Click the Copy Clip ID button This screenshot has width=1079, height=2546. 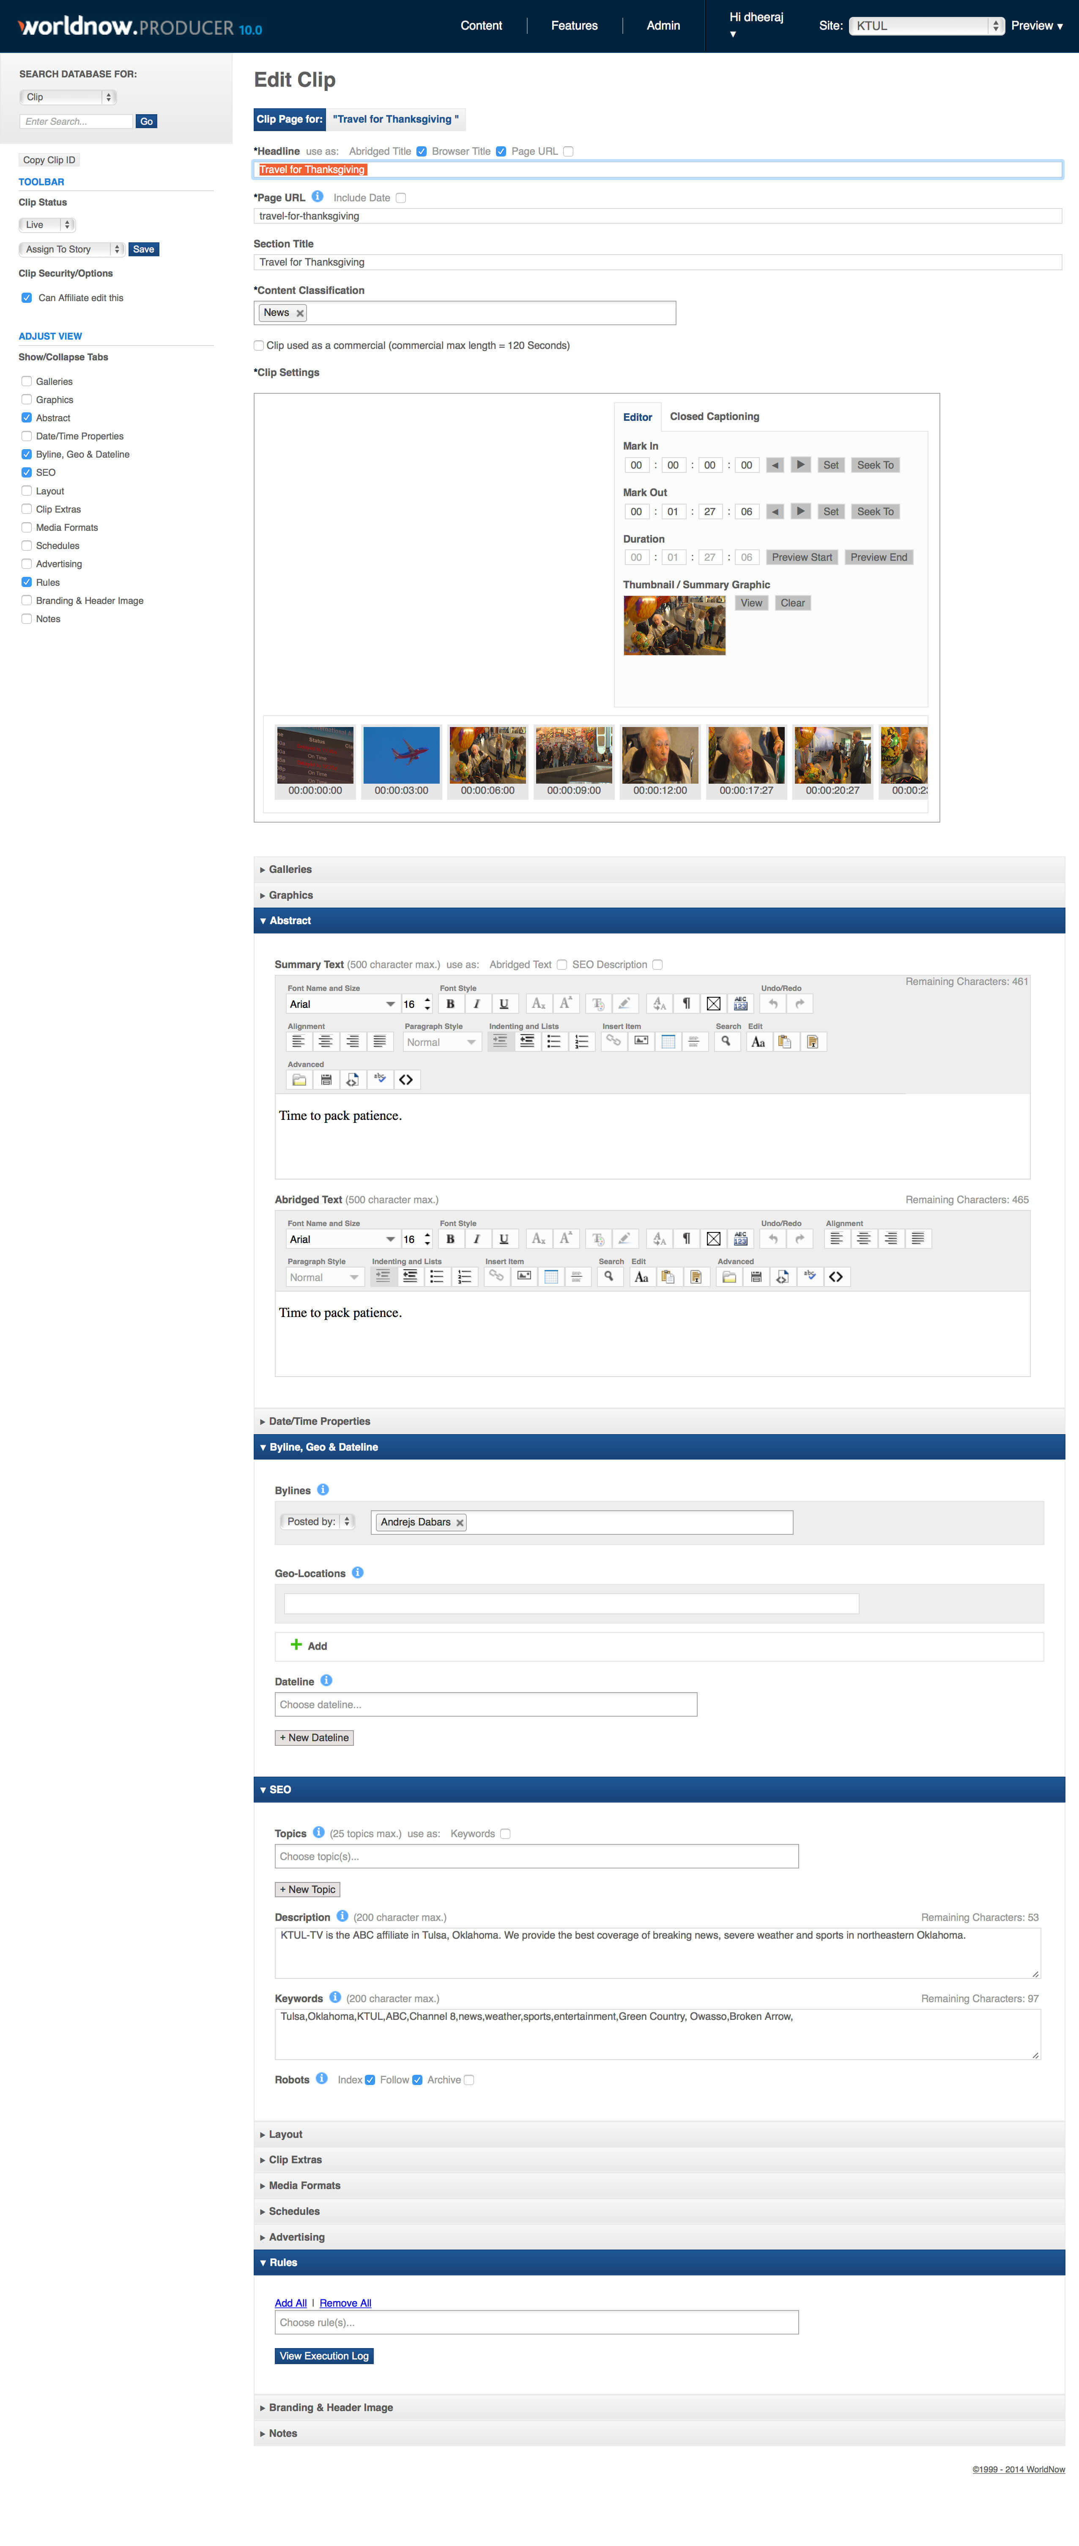49,160
